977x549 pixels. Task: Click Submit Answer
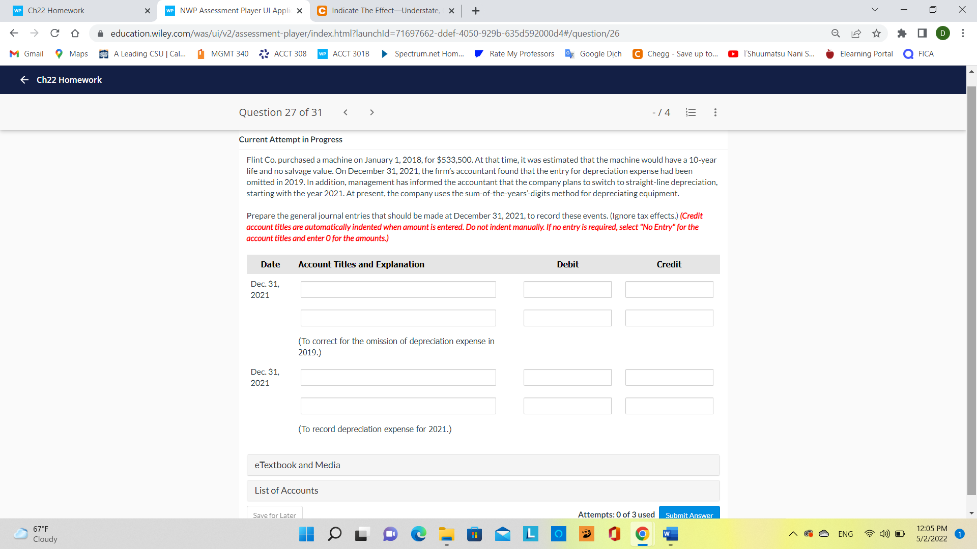coord(689,515)
